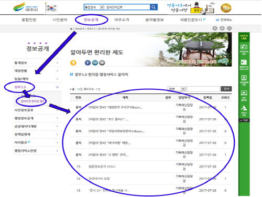Open the 통합검색 dropdown in header search
The height and width of the screenshot is (197, 262).
[94, 7]
